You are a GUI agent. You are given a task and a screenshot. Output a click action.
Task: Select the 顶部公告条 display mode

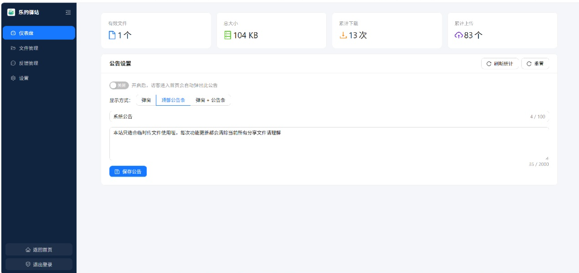[173, 100]
